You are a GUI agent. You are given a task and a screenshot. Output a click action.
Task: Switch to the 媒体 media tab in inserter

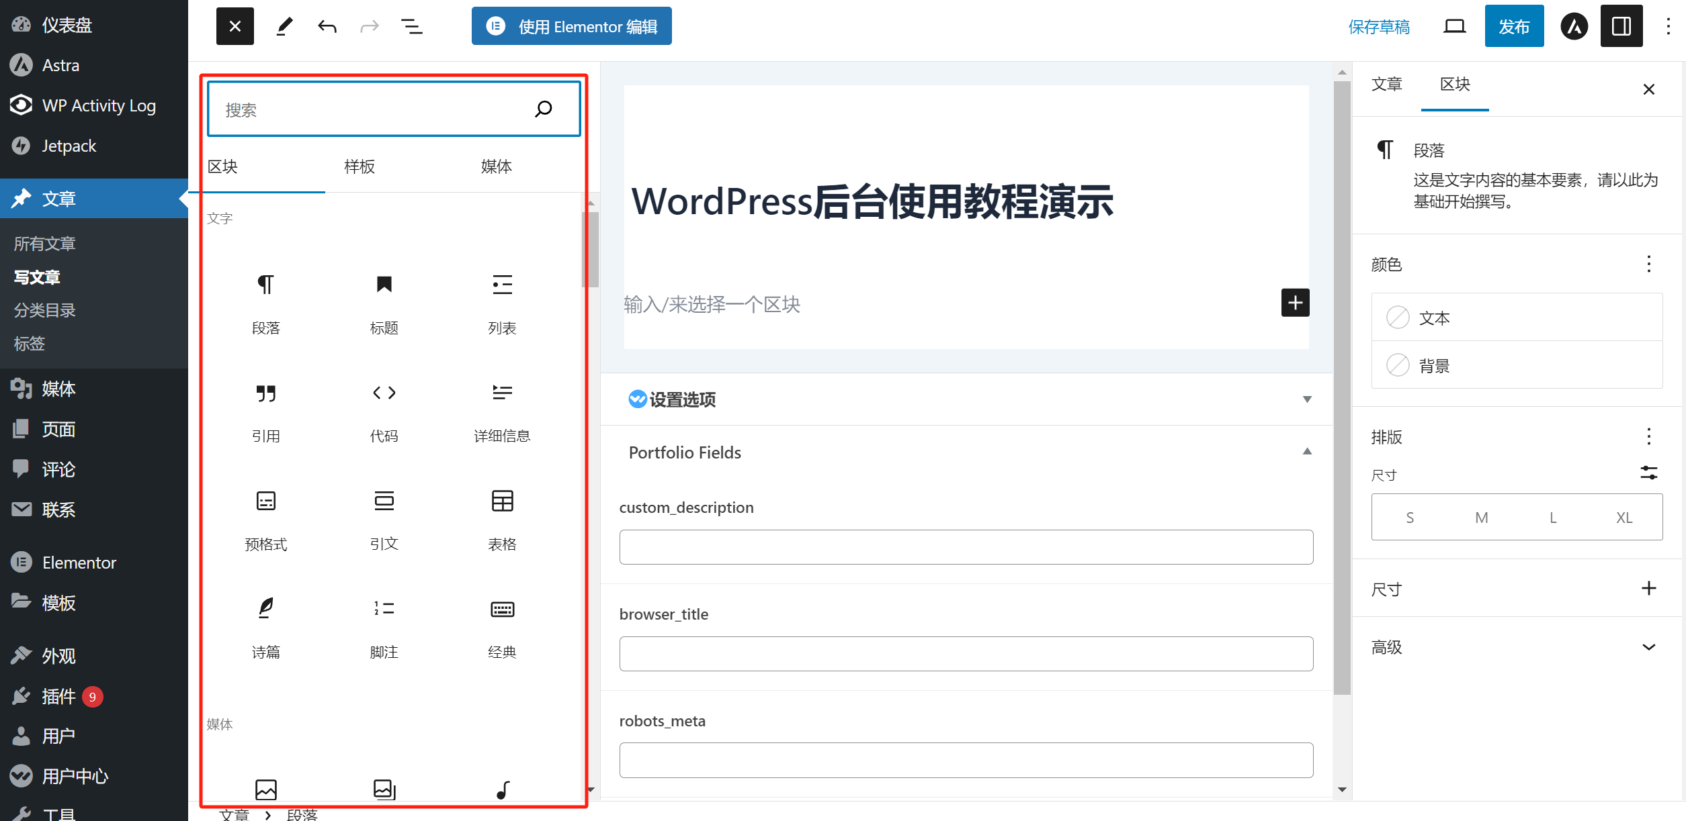point(497,166)
